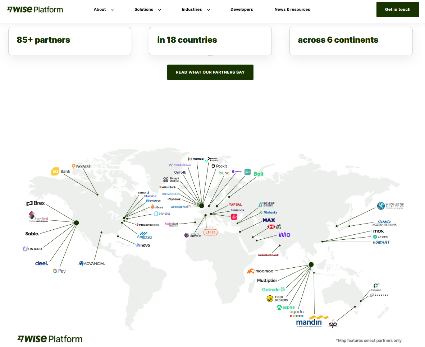This screenshot has width=425, height=347.
Task: Select the deel logo
Action: coord(42,263)
